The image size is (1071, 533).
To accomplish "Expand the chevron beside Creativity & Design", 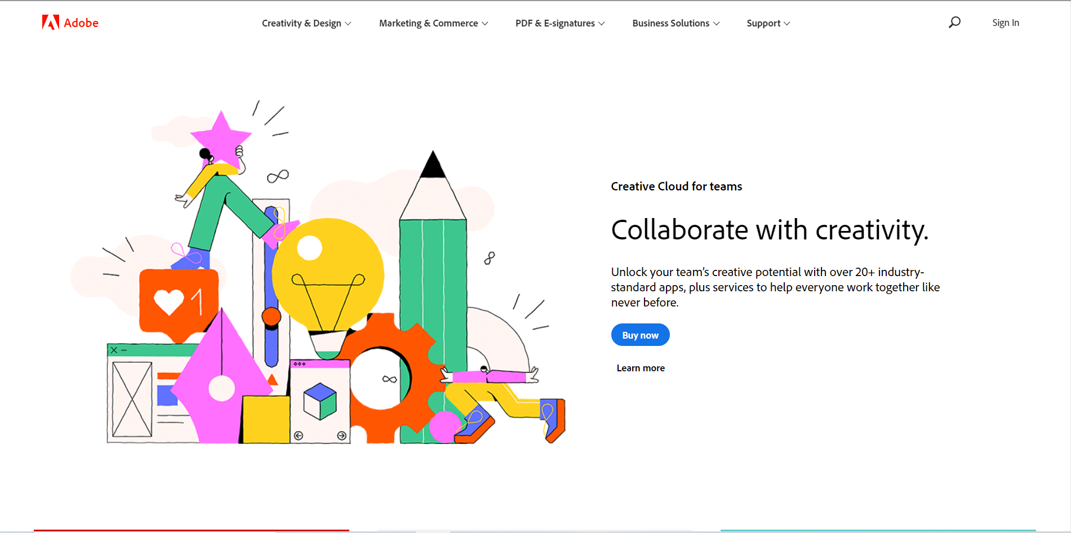I will tap(348, 24).
